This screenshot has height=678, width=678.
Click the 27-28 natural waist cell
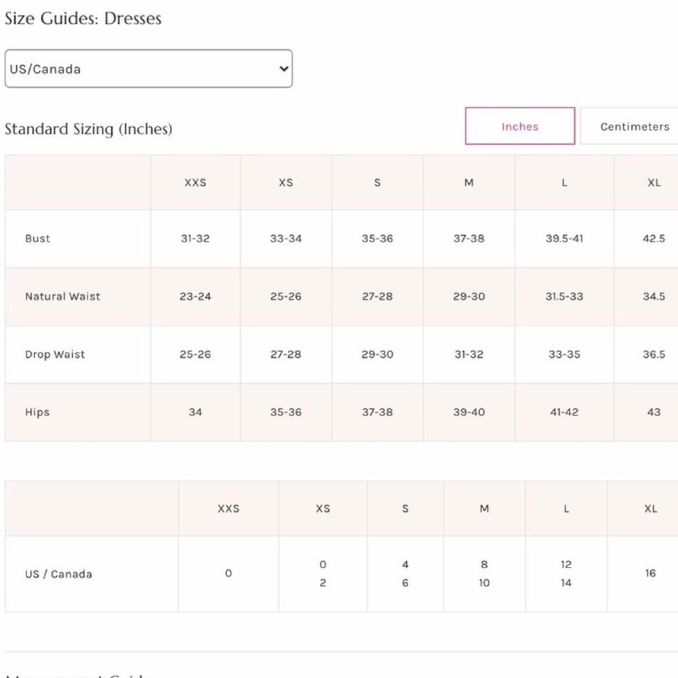tap(377, 297)
